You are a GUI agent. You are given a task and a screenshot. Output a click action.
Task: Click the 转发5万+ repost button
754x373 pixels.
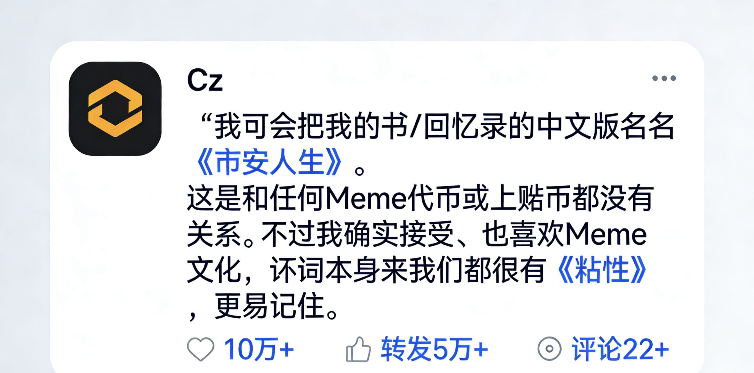point(434,349)
